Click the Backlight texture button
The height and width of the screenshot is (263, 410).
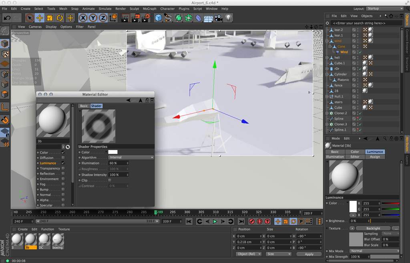click(x=373, y=228)
